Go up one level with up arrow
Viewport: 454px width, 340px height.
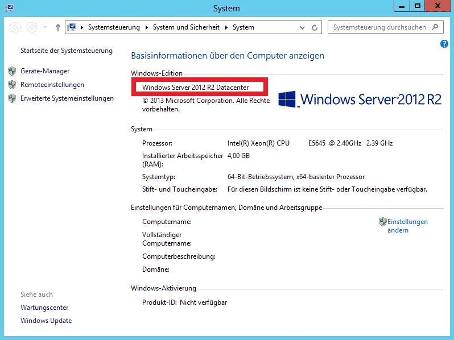click(x=58, y=27)
